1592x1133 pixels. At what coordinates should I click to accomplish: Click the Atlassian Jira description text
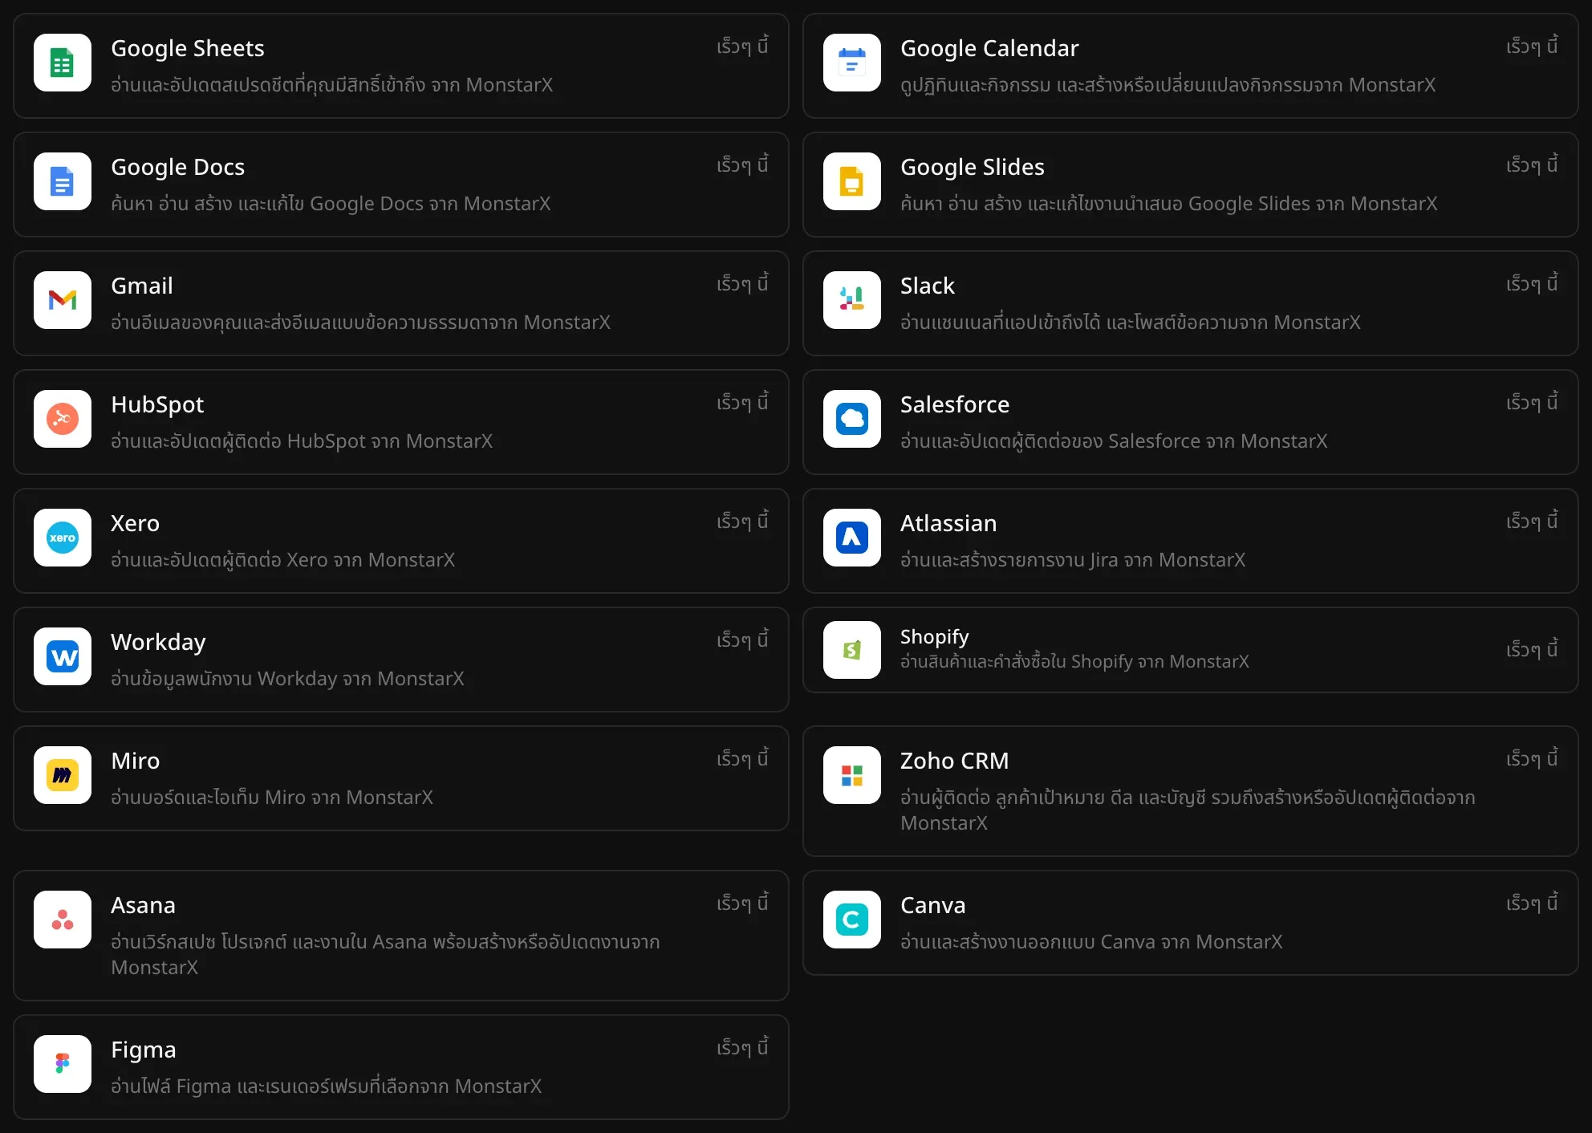tap(1073, 560)
